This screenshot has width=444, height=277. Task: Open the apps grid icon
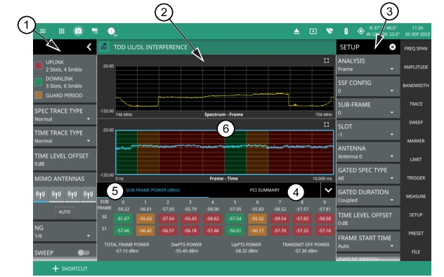61,31
